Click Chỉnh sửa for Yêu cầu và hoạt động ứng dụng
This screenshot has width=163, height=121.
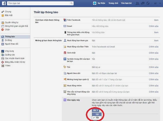pyautogui.click(x=153, y=92)
